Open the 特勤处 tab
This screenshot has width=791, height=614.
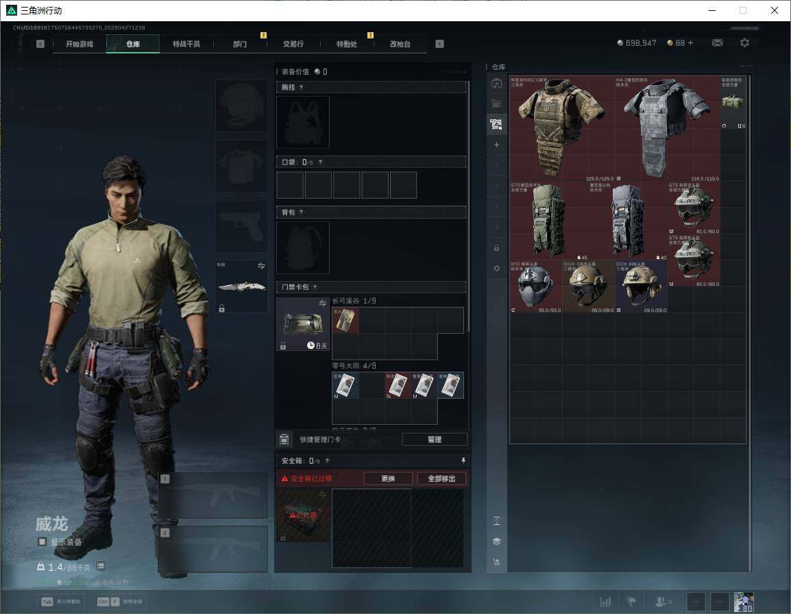pyautogui.click(x=347, y=44)
